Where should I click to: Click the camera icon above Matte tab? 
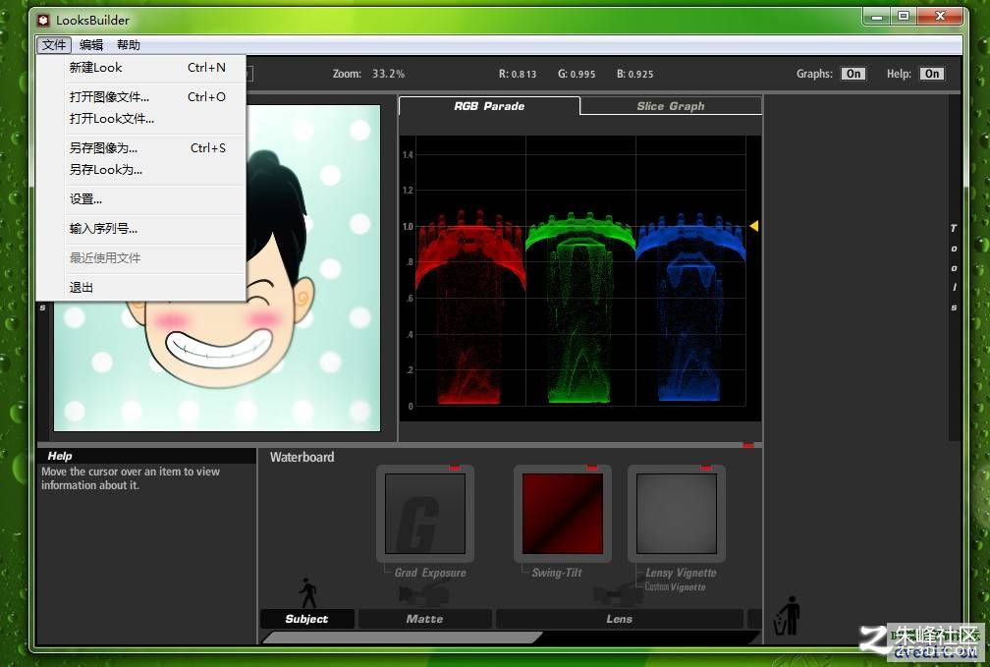point(424,595)
